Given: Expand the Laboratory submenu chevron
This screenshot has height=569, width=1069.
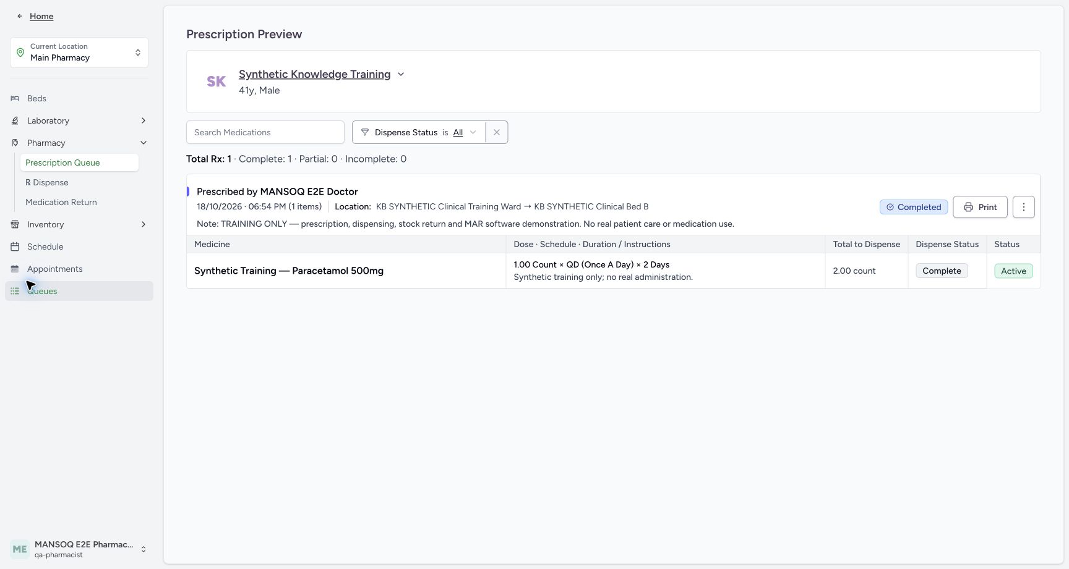Looking at the screenshot, I should pos(144,120).
